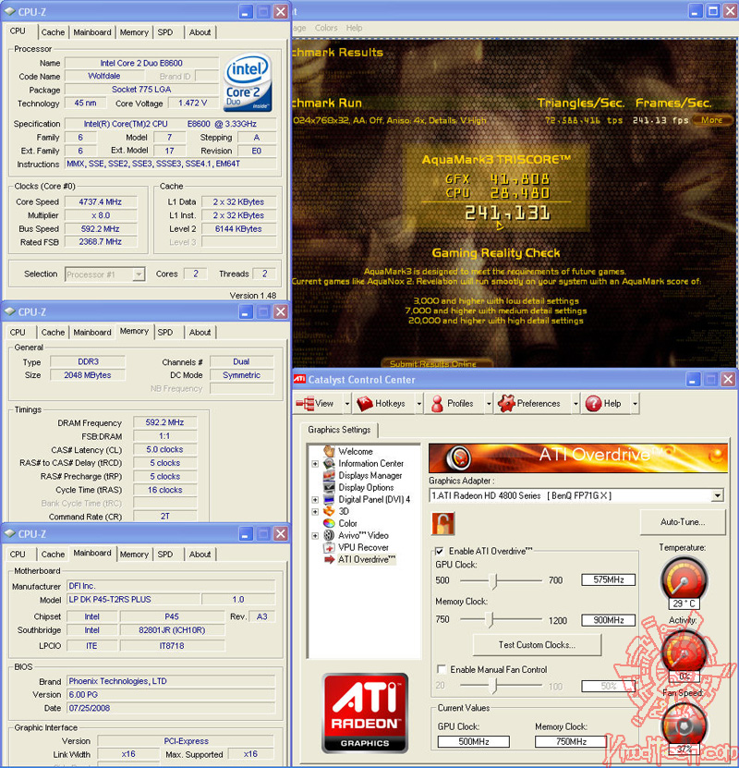Open About tab in the bottom CPU-Z window
Viewport: 739px width, 768px height.
200,555
